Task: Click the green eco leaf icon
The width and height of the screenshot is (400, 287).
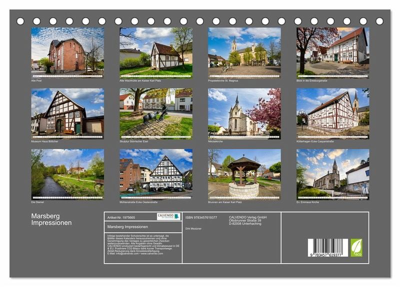Action: point(356,247)
